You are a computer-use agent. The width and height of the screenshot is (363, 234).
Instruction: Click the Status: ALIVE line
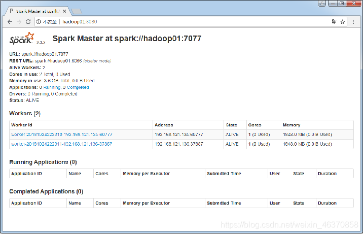(x=24, y=101)
